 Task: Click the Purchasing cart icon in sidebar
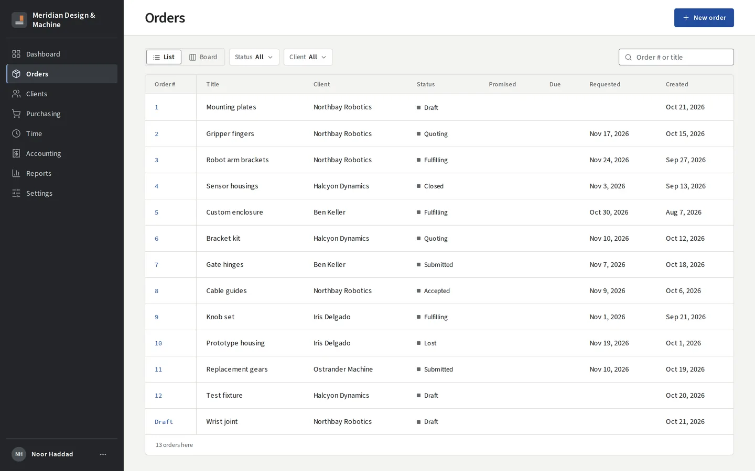click(x=16, y=114)
